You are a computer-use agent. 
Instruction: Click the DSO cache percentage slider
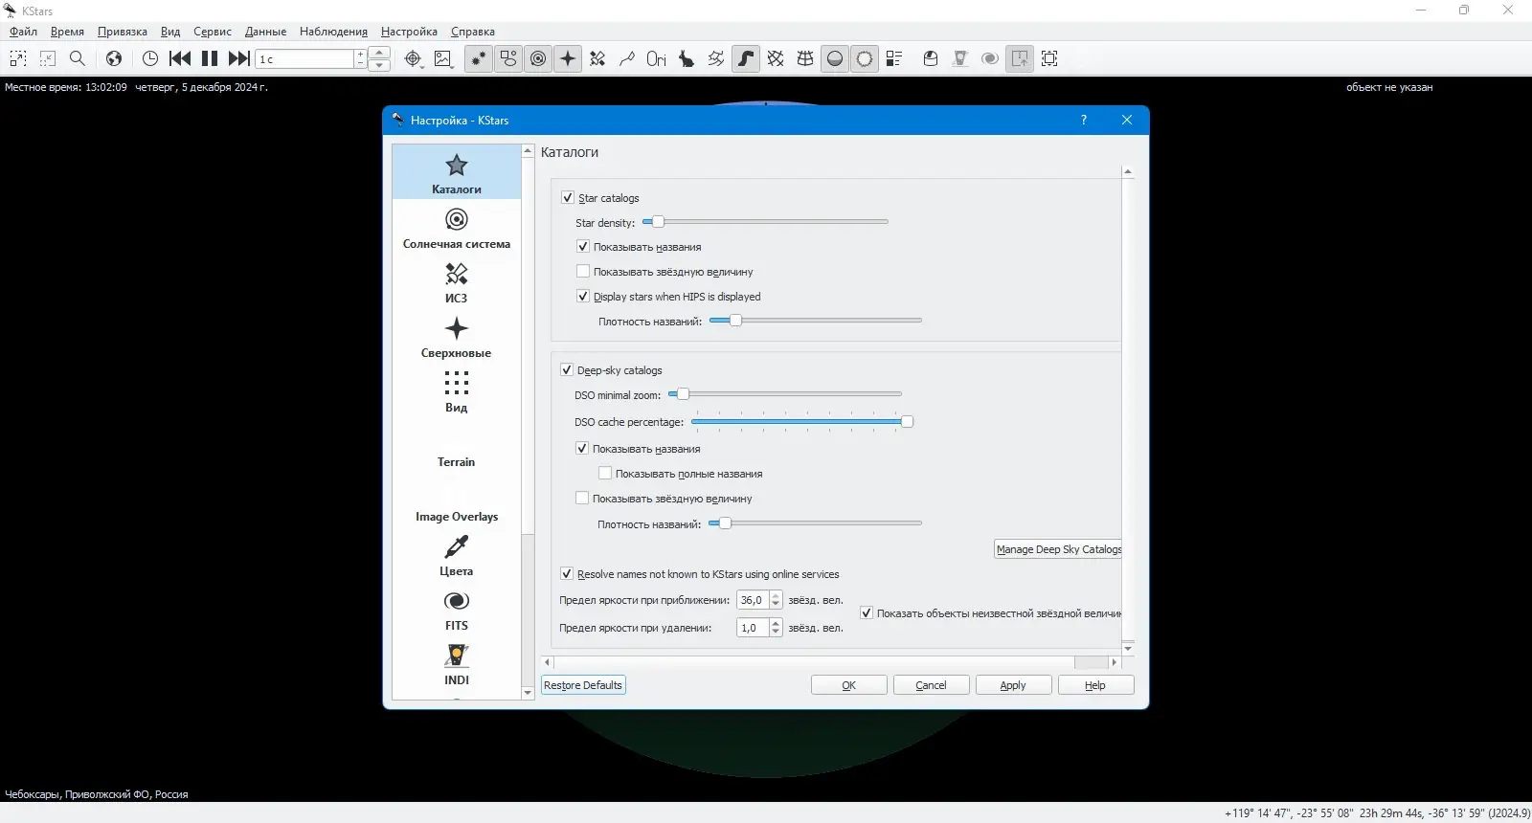801,422
